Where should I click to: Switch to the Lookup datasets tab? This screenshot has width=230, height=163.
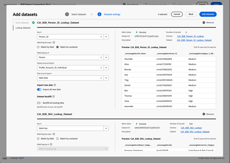coord(23,28)
